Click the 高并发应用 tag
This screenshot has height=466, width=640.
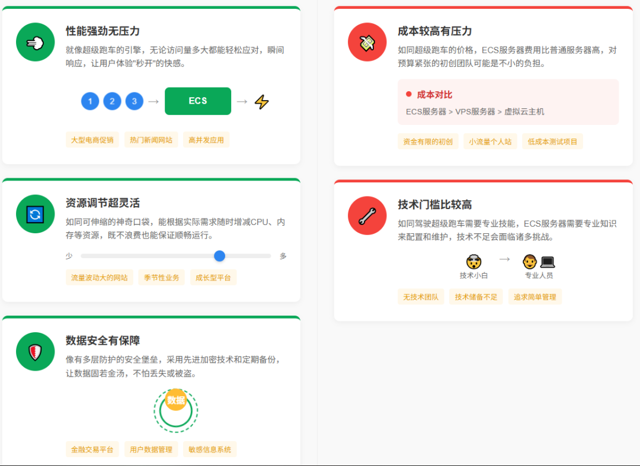point(206,140)
